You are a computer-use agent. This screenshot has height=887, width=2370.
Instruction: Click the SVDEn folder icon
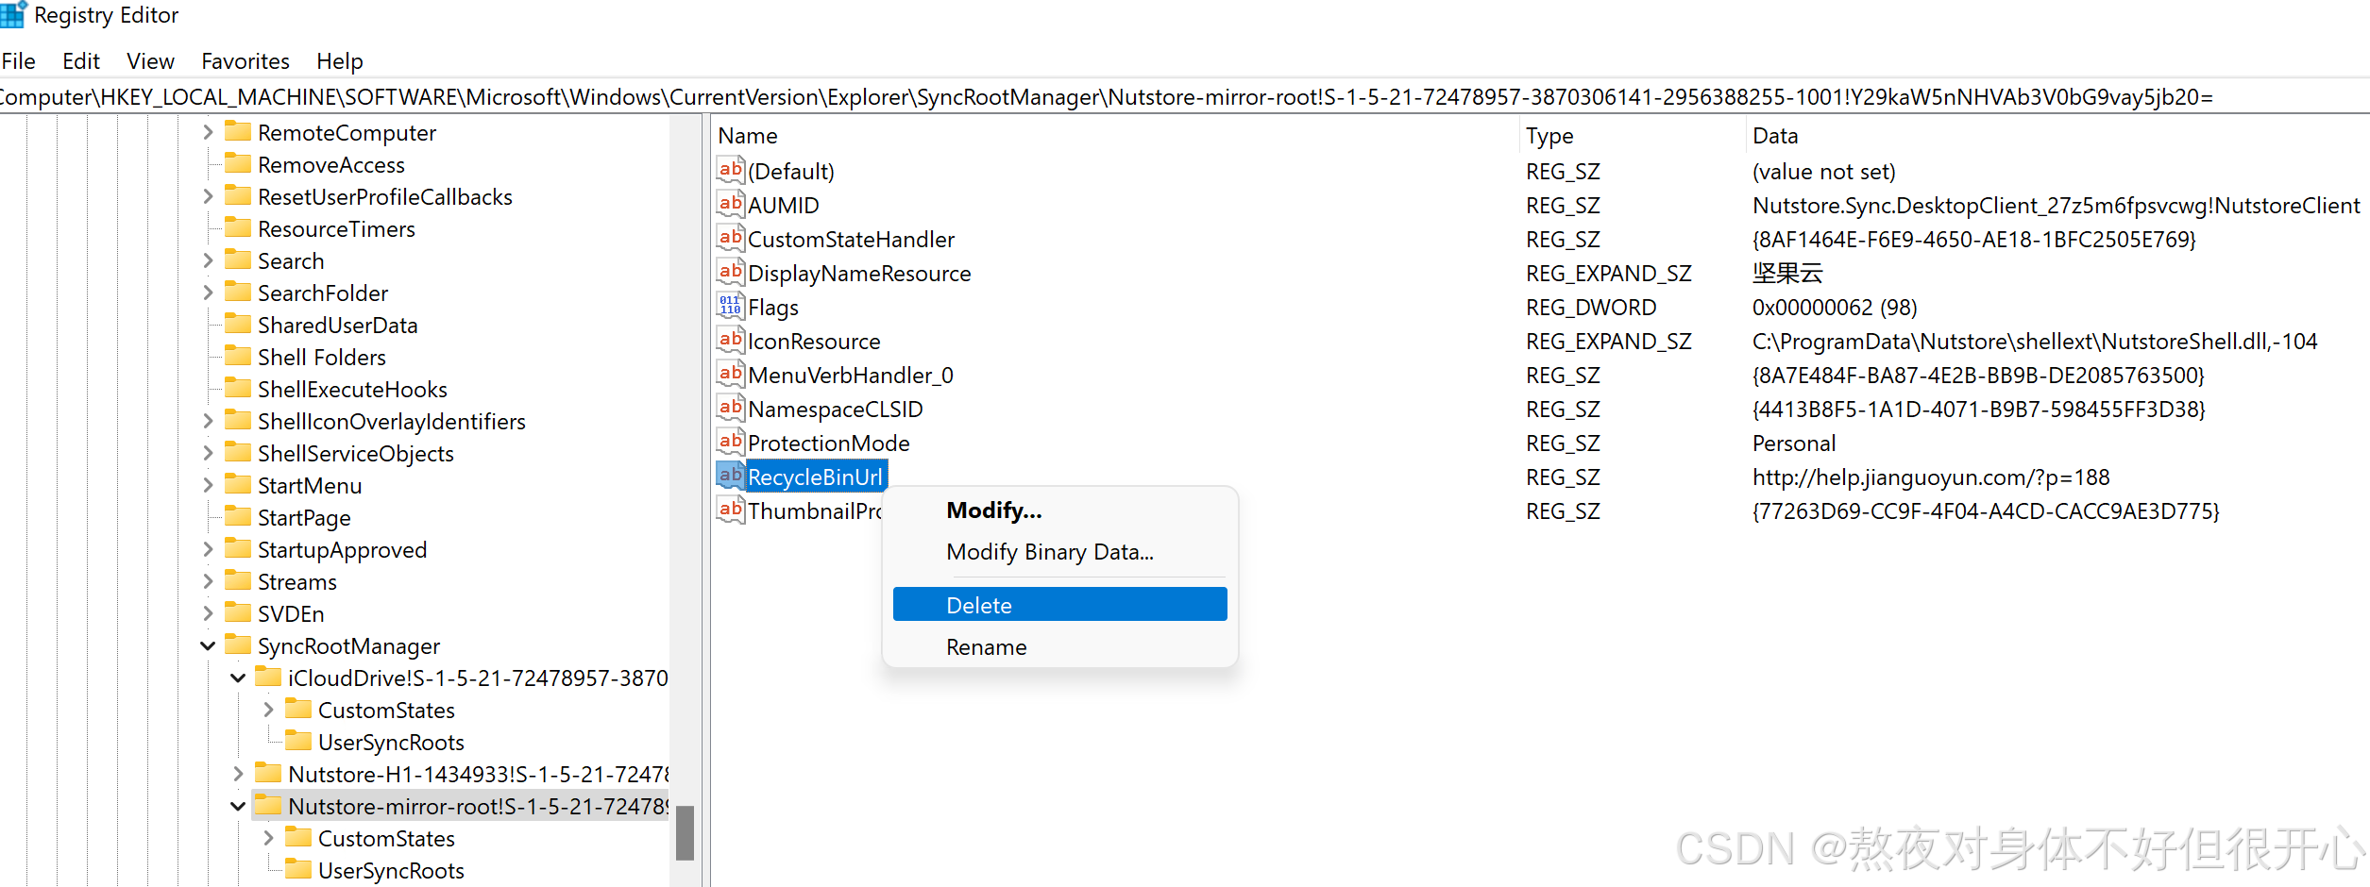click(238, 612)
